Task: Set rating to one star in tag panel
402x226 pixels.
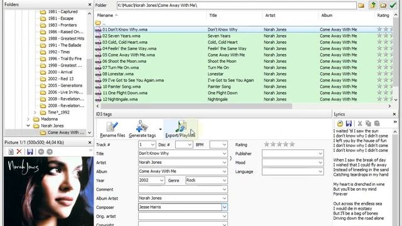Action: (266, 144)
